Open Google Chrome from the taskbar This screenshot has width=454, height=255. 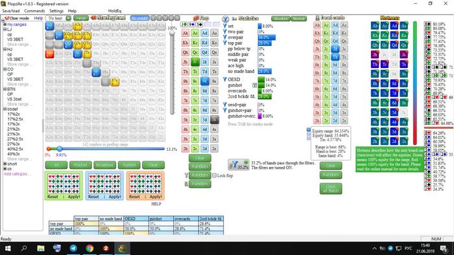click(90, 248)
